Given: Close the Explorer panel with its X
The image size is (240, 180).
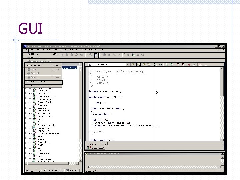Looking at the screenshot, I should tap(81, 64).
